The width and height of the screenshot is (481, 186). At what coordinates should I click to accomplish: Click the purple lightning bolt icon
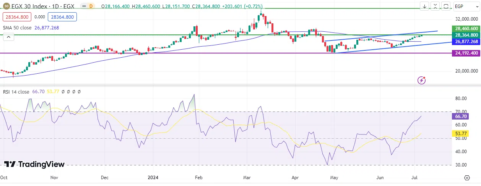[422, 80]
